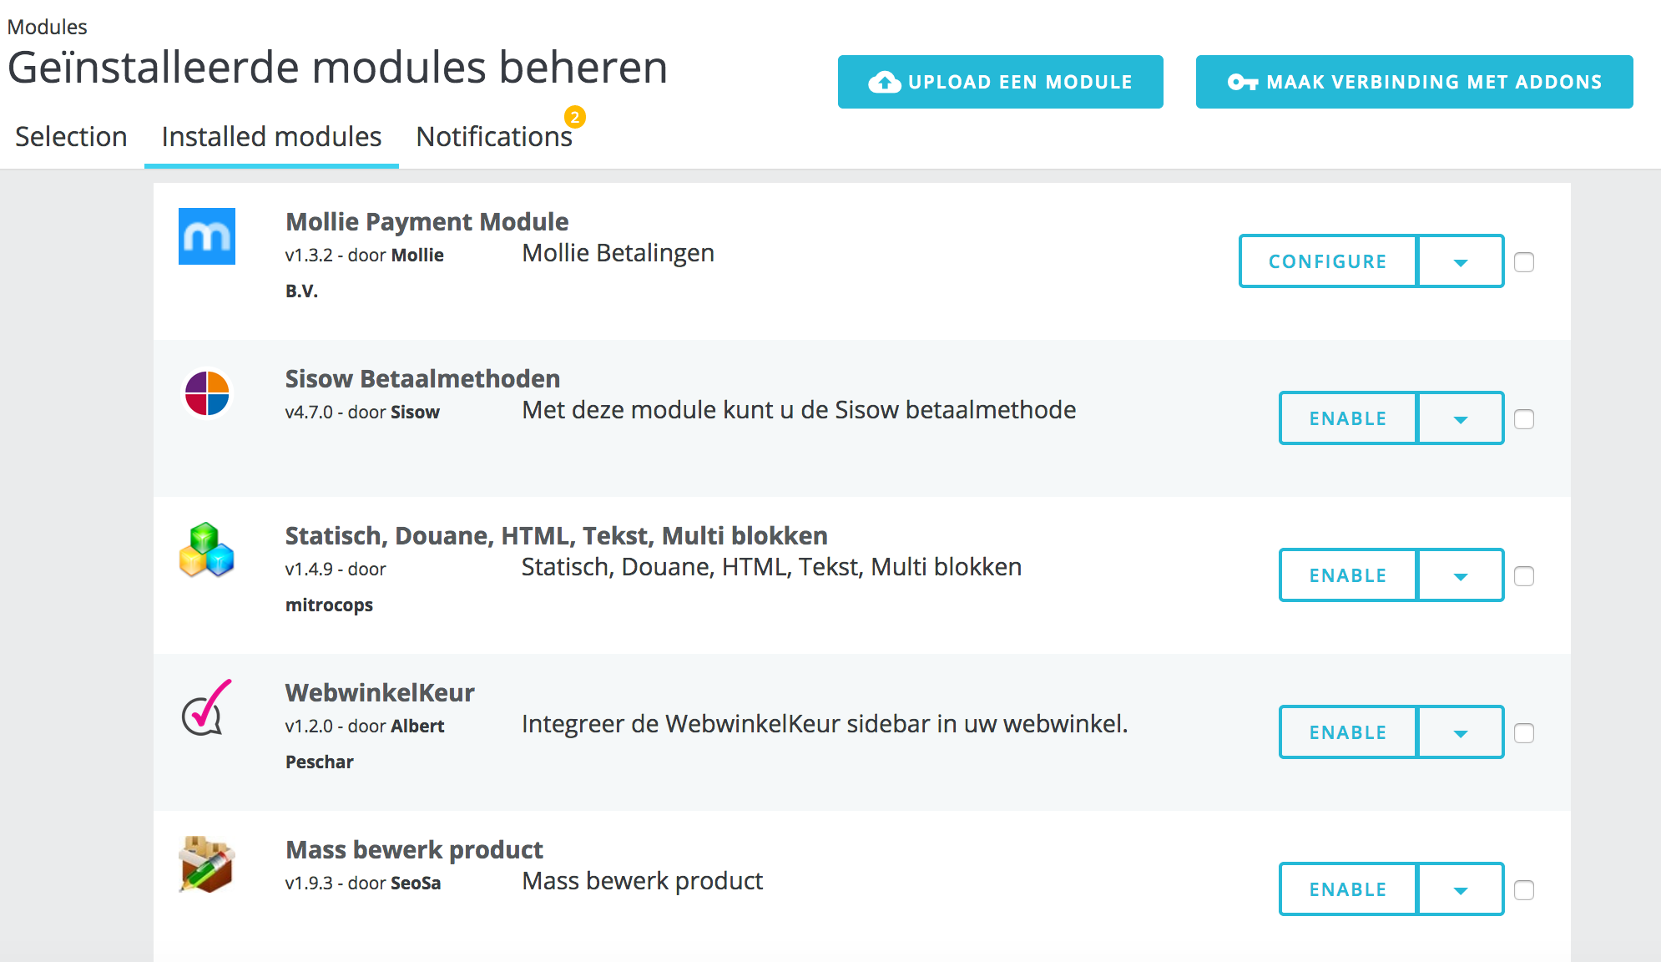Switch to the Selection tab

click(x=71, y=137)
